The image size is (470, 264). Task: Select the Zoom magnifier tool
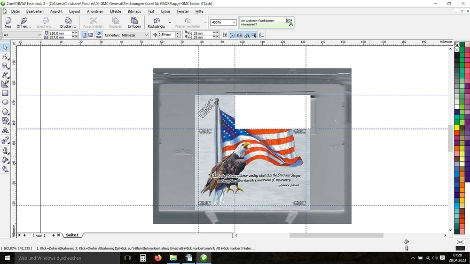(x=5, y=66)
